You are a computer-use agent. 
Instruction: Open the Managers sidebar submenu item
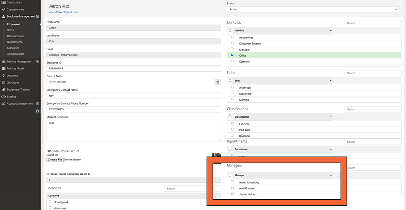[13, 48]
